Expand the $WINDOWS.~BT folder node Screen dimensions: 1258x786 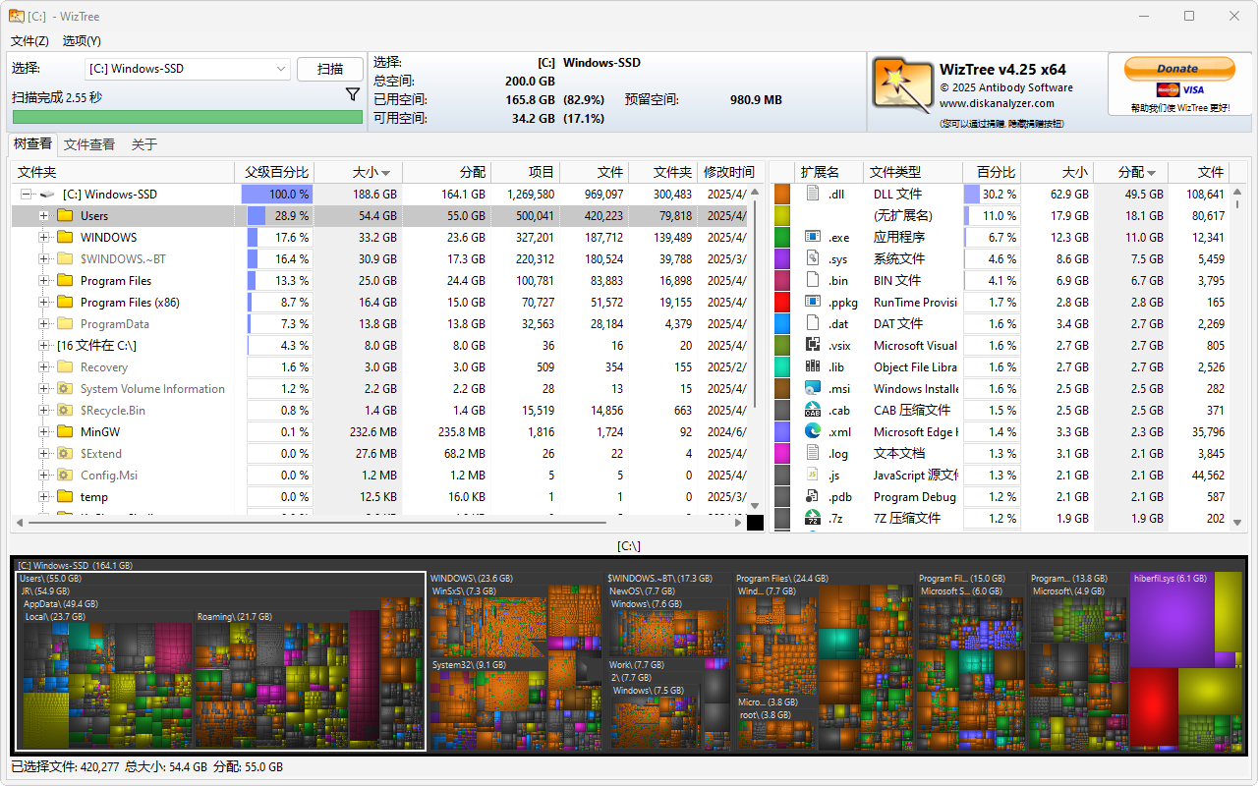coord(43,259)
